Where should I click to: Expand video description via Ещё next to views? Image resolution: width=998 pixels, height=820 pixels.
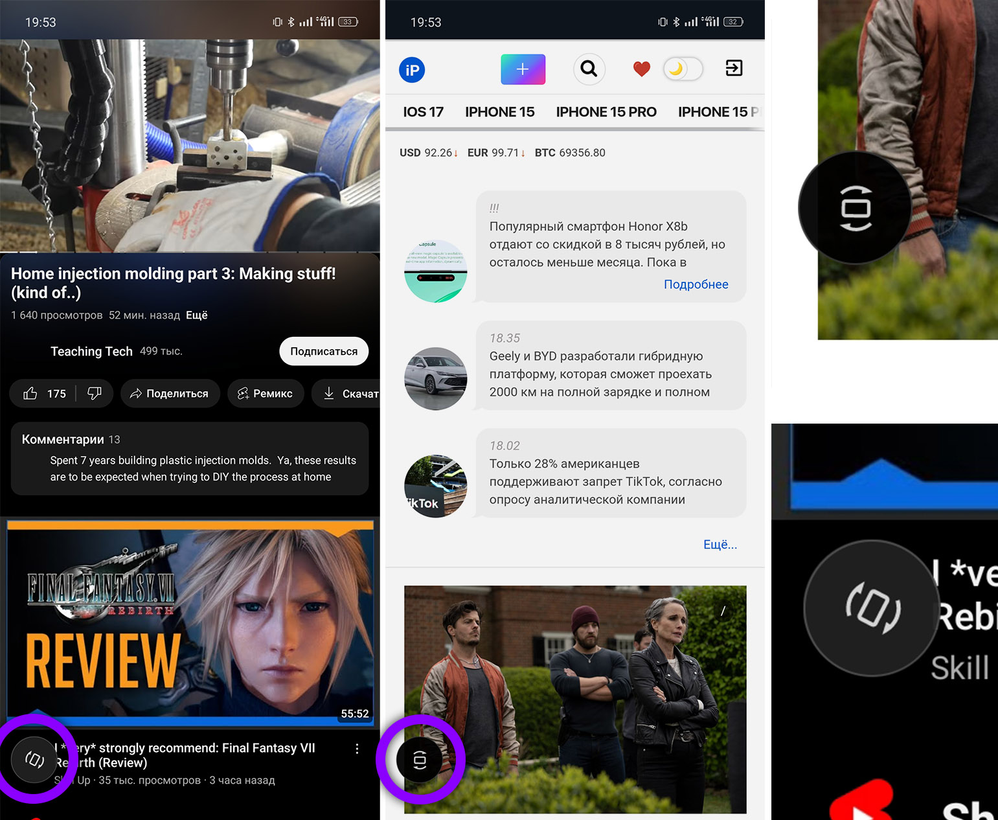coord(197,315)
